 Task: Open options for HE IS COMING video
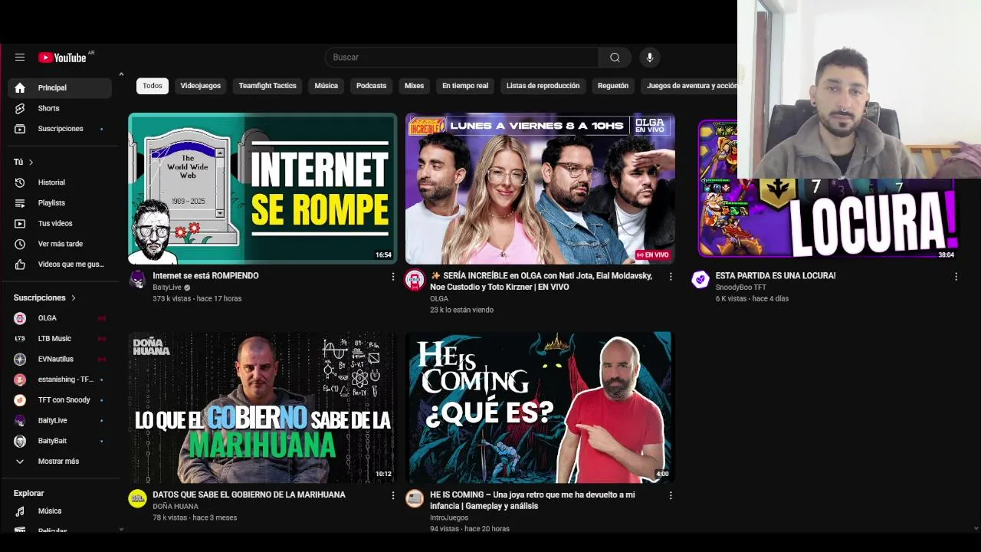coord(671,496)
